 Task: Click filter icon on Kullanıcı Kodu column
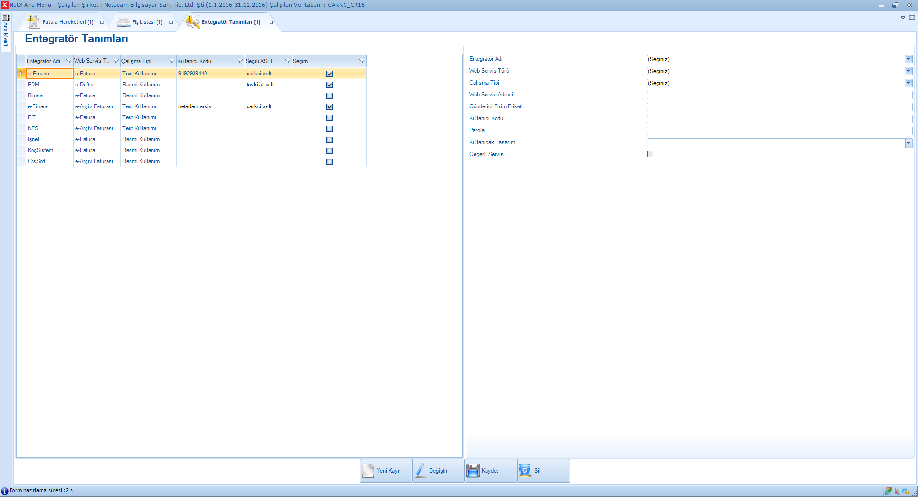tap(240, 61)
